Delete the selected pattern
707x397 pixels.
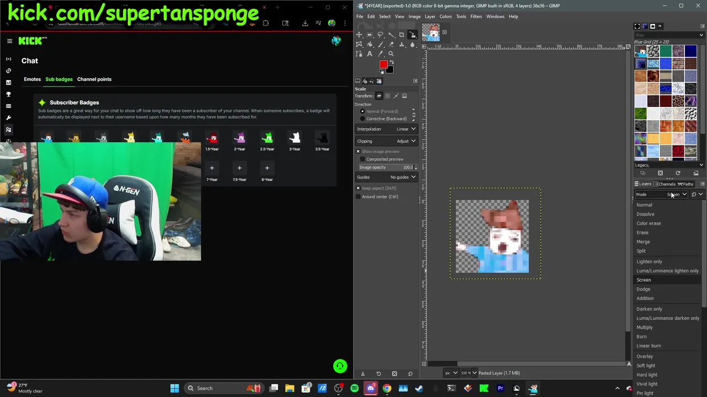[x=660, y=173]
